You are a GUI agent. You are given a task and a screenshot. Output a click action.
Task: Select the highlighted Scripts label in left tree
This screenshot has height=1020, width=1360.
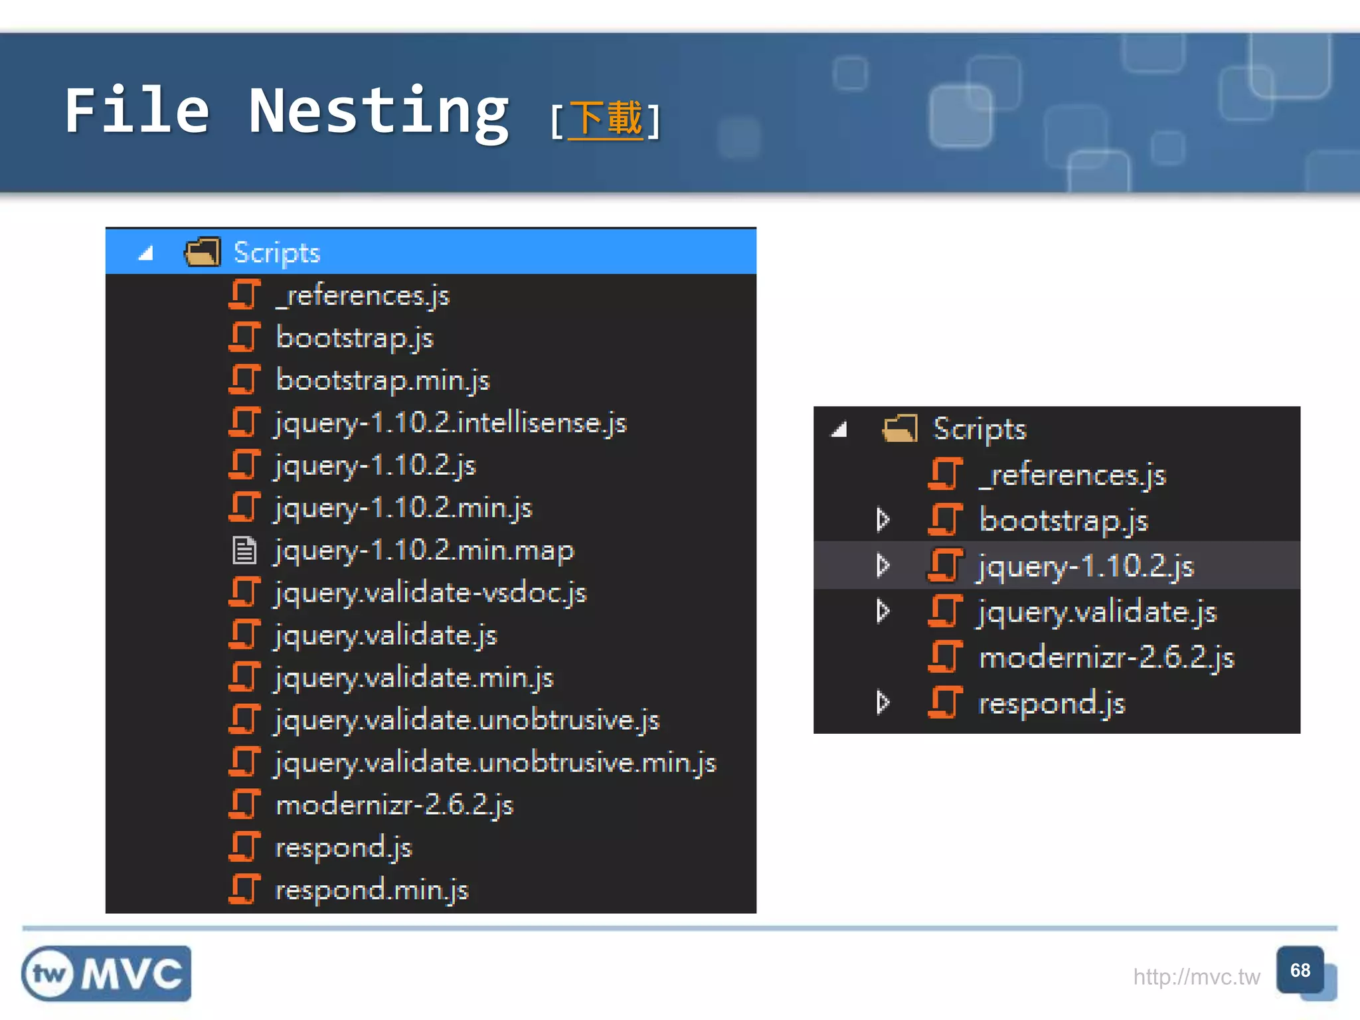click(x=277, y=253)
